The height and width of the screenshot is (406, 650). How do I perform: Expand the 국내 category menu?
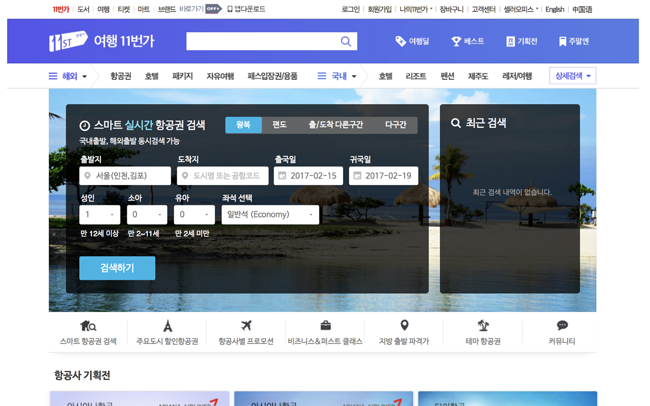click(x=337, y=76)
